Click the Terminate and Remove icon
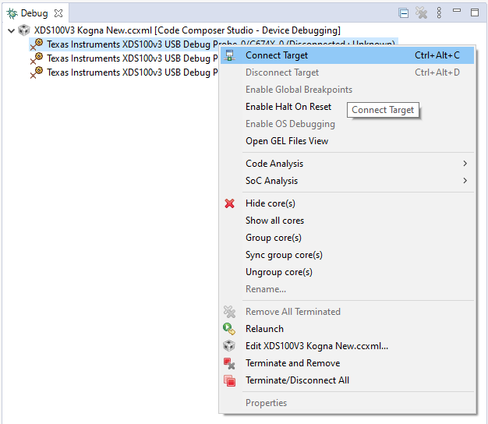The width and height of the screenshot is (488, 424). [230, 363]
